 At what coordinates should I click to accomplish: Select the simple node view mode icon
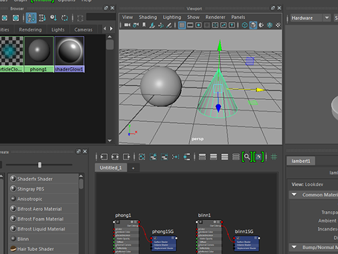[202, 157]
